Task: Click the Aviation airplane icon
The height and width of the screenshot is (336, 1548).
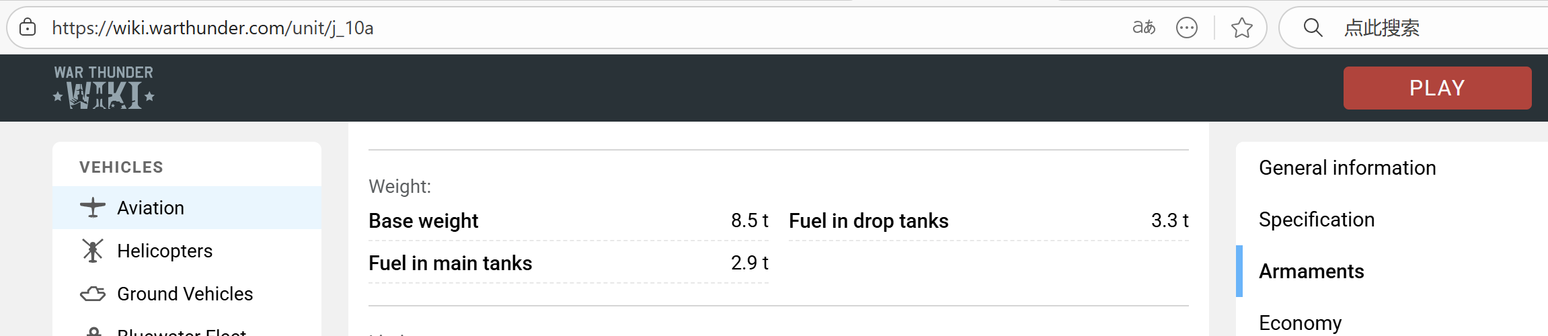Action: point(93,208)
